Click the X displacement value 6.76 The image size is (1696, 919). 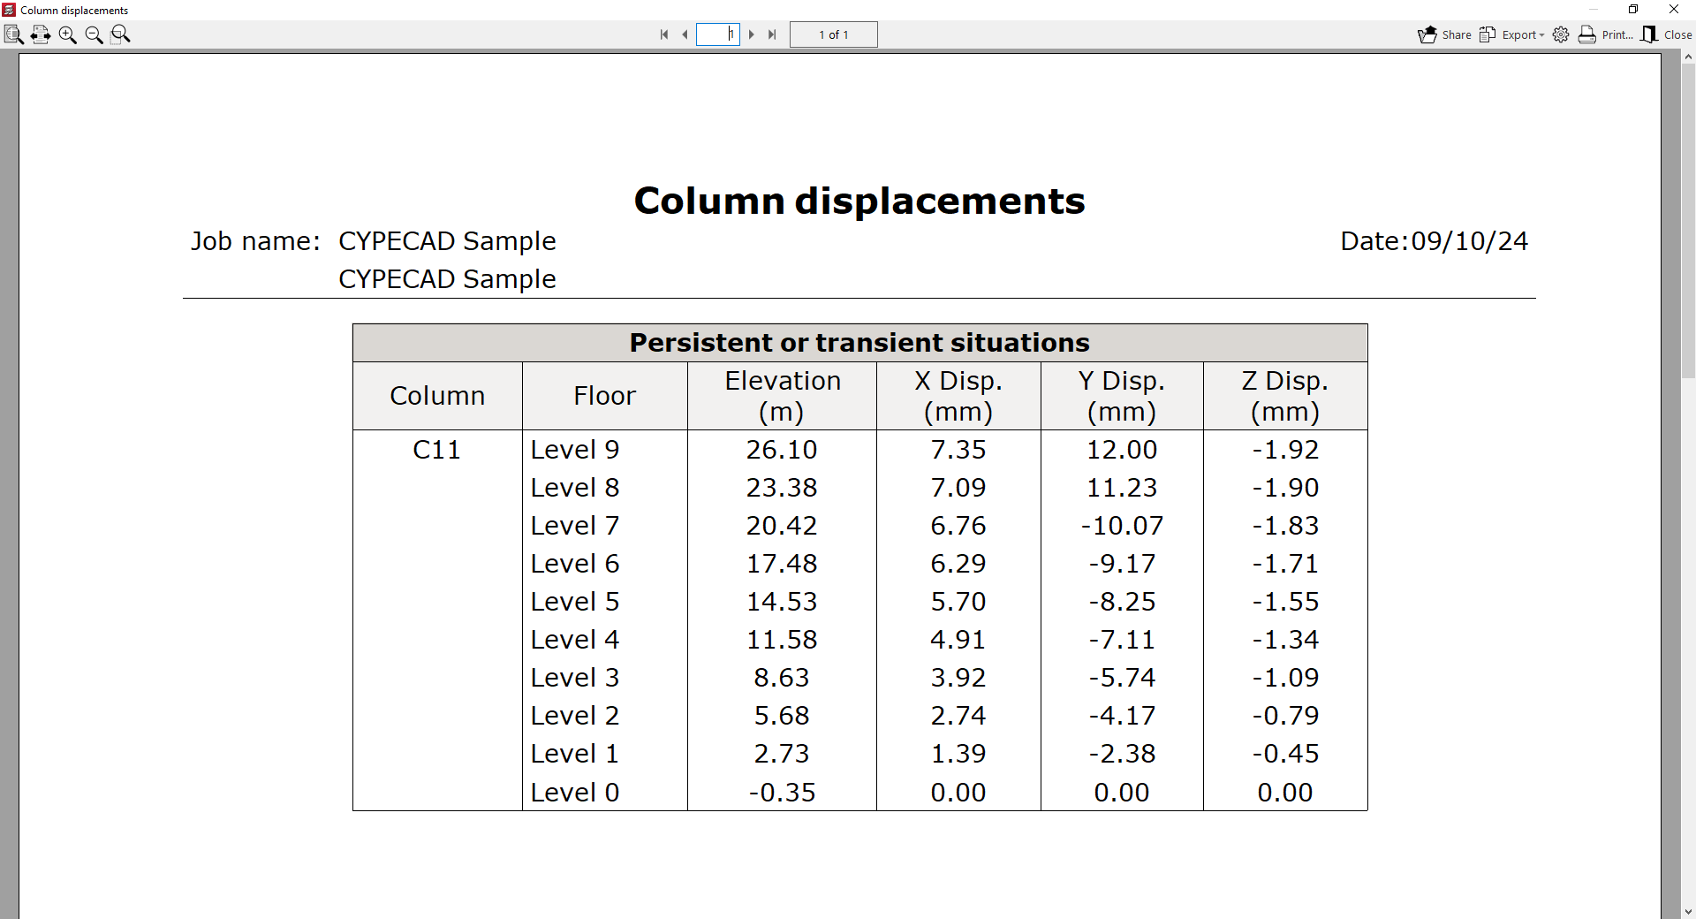coord(958,526)
